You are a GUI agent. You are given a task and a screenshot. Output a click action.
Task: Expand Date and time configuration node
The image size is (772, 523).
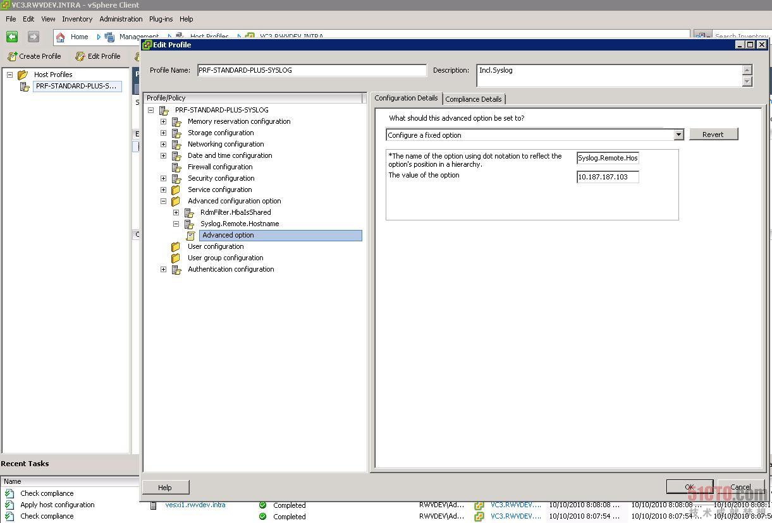[x=163, y=155]
